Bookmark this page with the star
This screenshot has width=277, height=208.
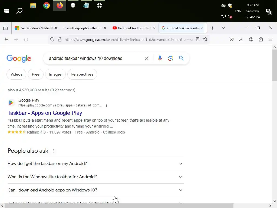click(205, 40)
